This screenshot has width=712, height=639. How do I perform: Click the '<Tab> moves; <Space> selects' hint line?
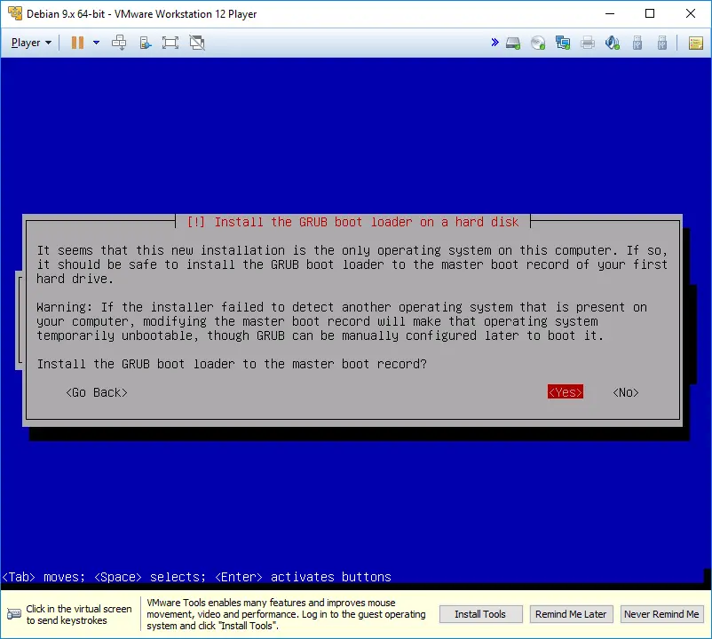(x=196, y=577)
